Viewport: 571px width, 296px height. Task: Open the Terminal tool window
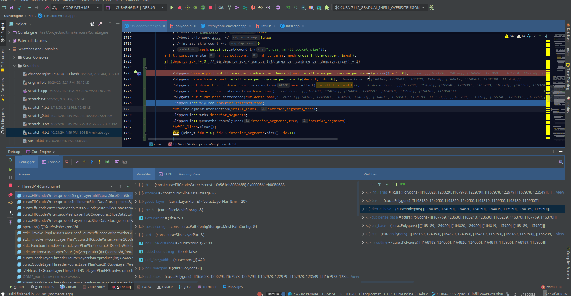[x=207, y=287]
